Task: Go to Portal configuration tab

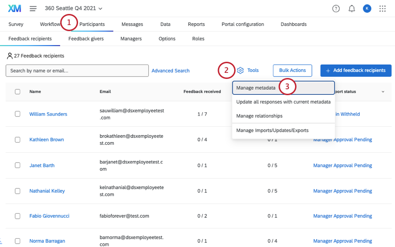Action: [x=243, y=24]
